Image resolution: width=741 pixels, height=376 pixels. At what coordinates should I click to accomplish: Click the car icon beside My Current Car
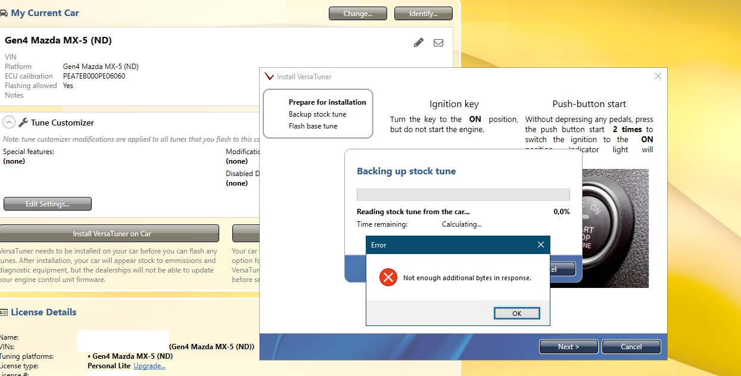tap(4, 13)
